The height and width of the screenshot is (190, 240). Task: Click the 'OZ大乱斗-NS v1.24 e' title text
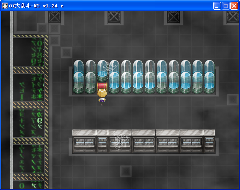pyautogui.click(x=36, y=6)
